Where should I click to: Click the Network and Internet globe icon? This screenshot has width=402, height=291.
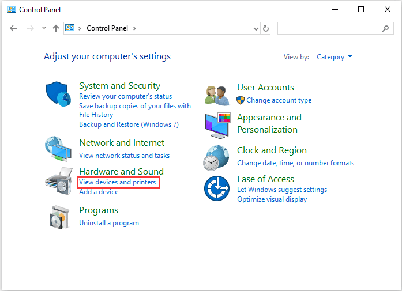pyautogui.click(x=58, y=149)
